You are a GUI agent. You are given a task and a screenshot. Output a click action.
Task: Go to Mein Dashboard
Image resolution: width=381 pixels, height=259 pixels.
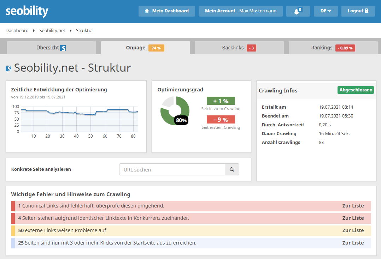coord(167,11)
